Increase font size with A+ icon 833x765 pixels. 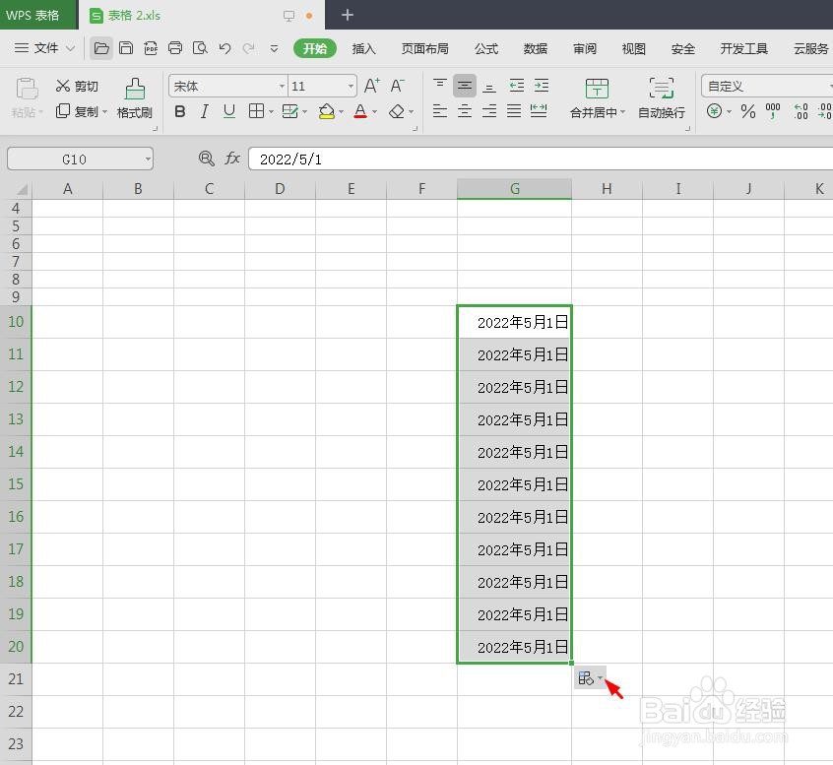(x=372, y=86)
